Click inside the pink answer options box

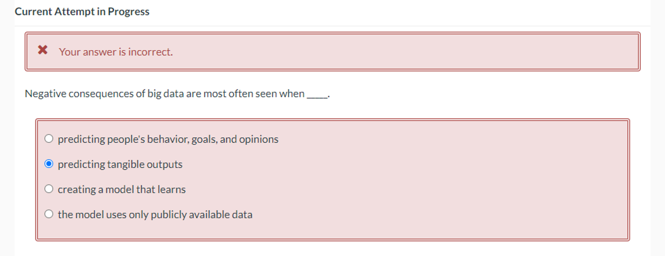click(x=332, y=232)
